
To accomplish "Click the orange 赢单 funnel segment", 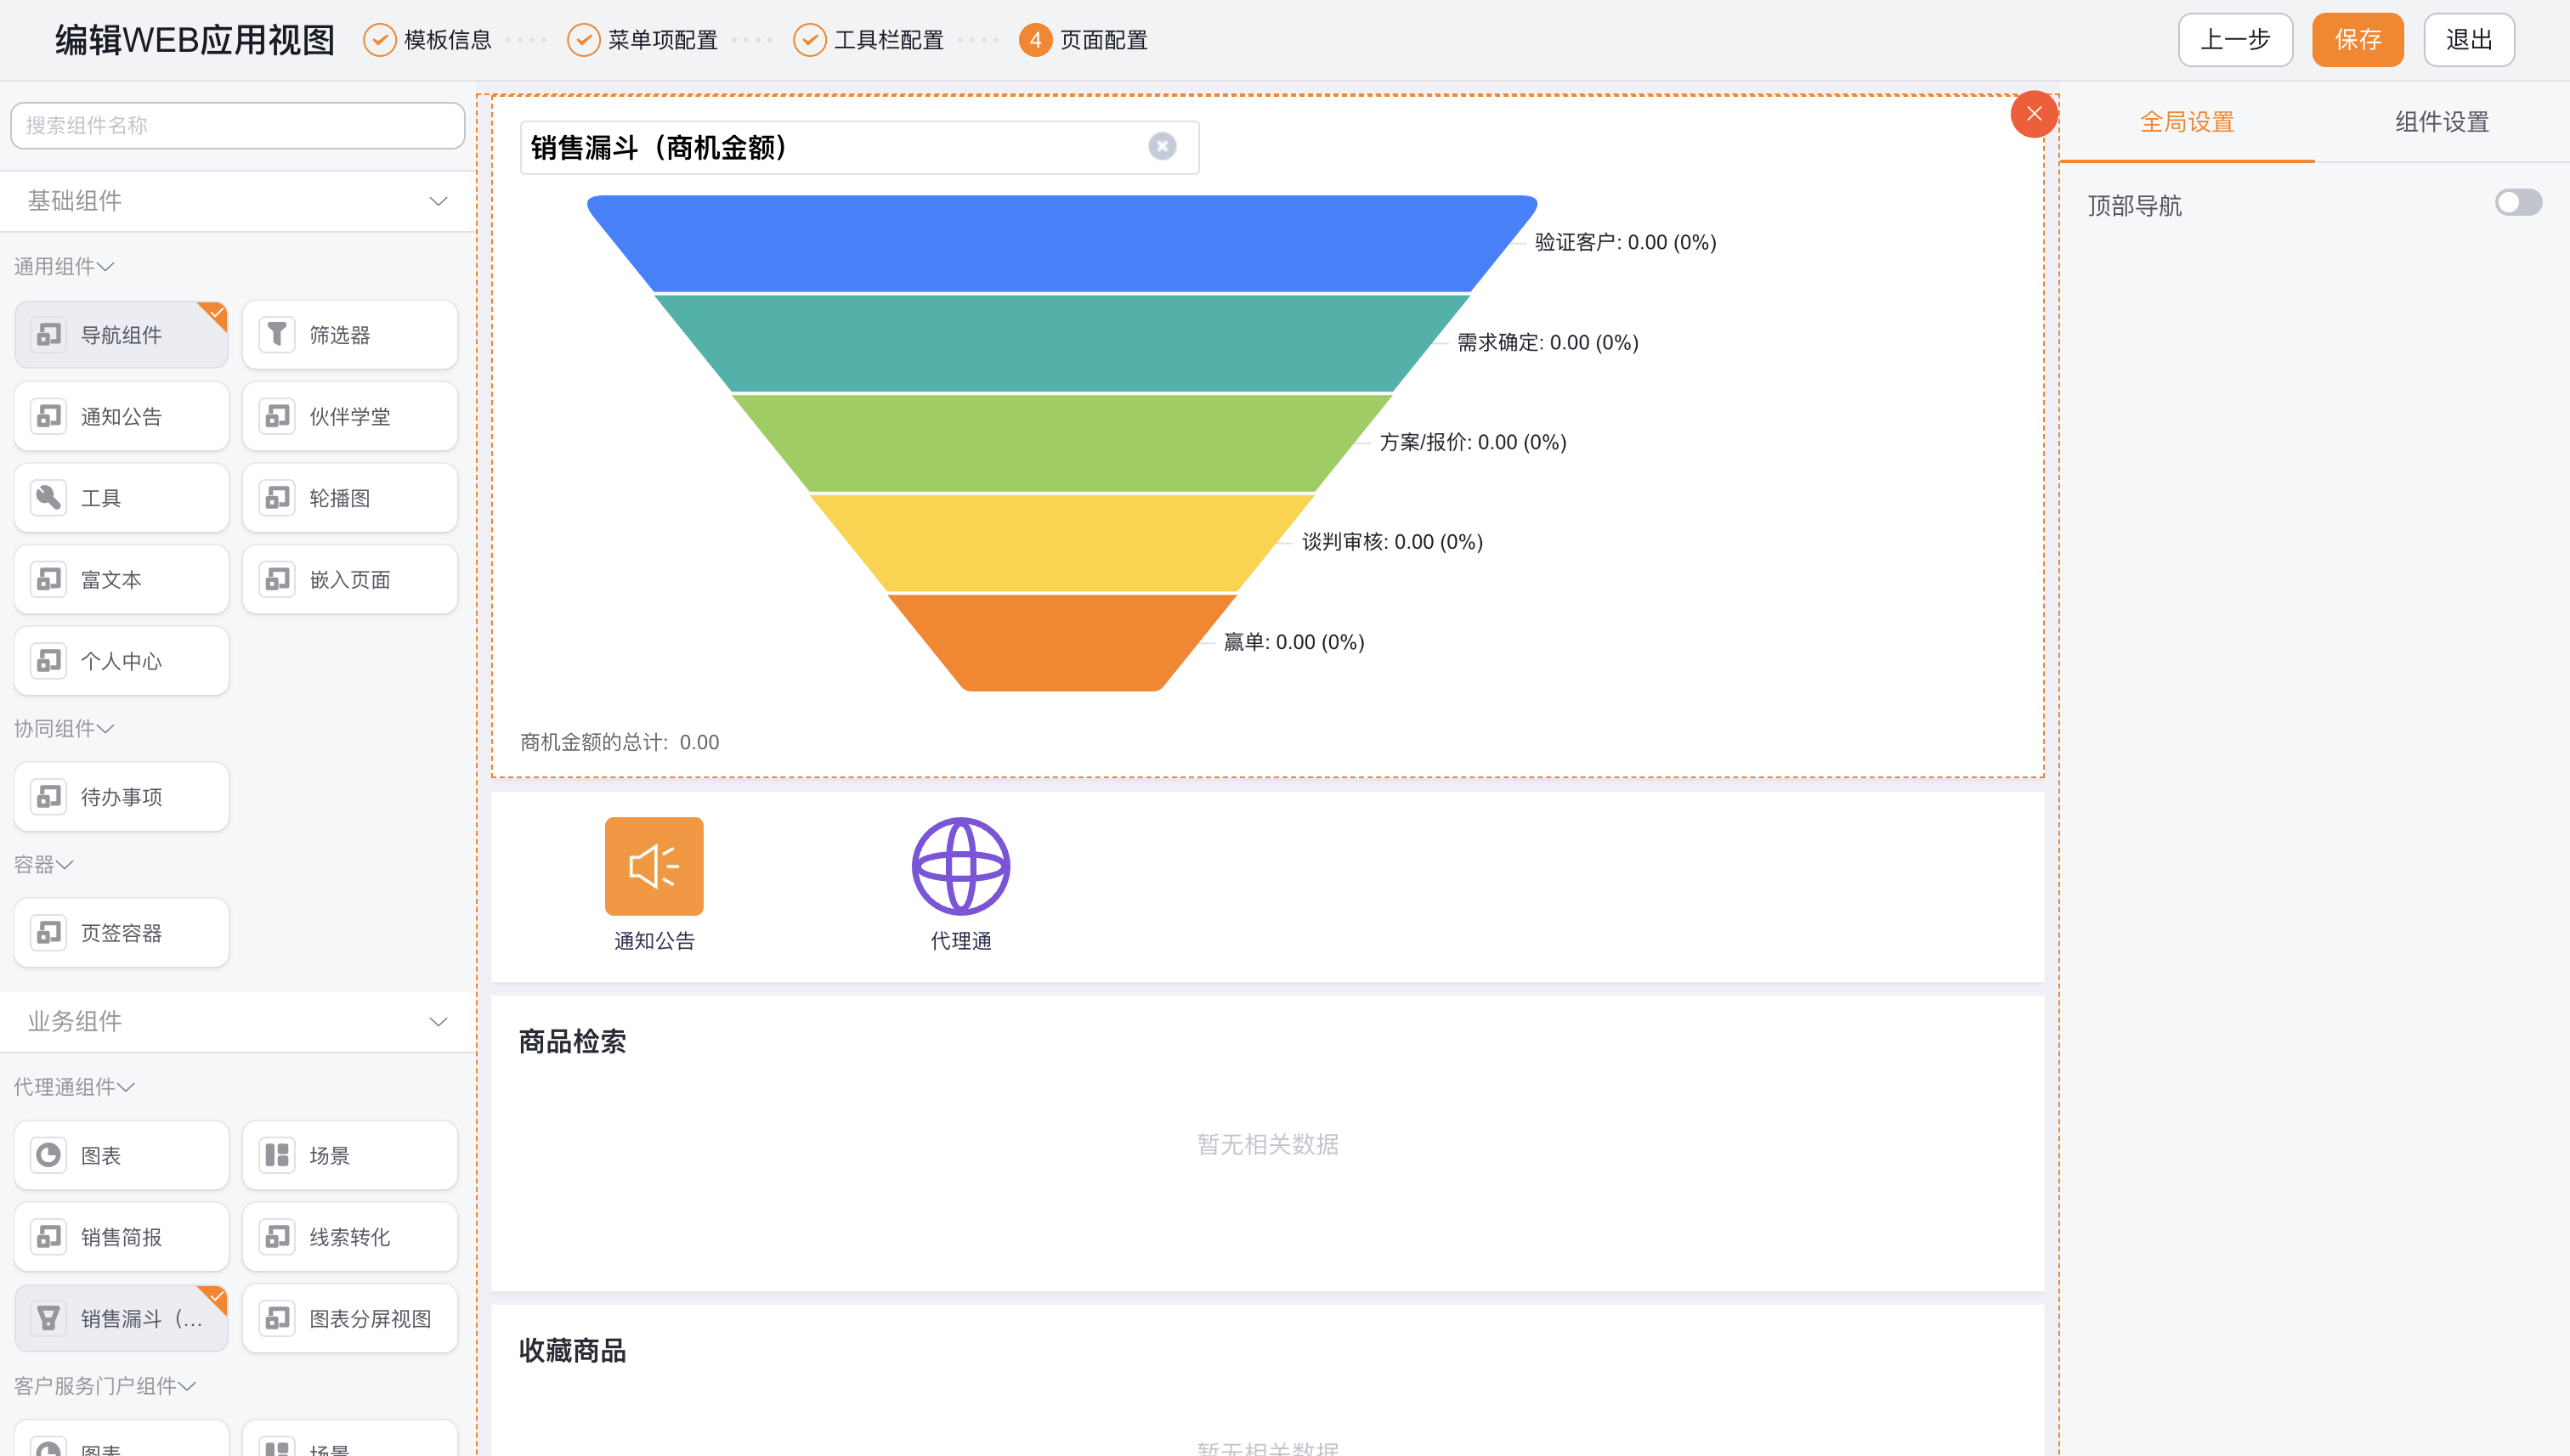I will click(1061, 642).
